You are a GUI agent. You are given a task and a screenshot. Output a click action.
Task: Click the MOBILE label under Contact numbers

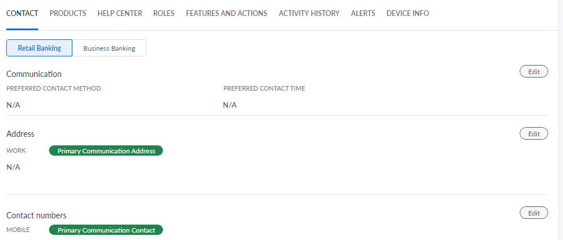coord(18,230)
